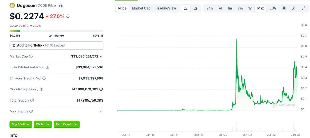Screen dimensions: 310x138
Task: Click the 147,885,756,383 total supply value
Action: [x=90, y=100]
